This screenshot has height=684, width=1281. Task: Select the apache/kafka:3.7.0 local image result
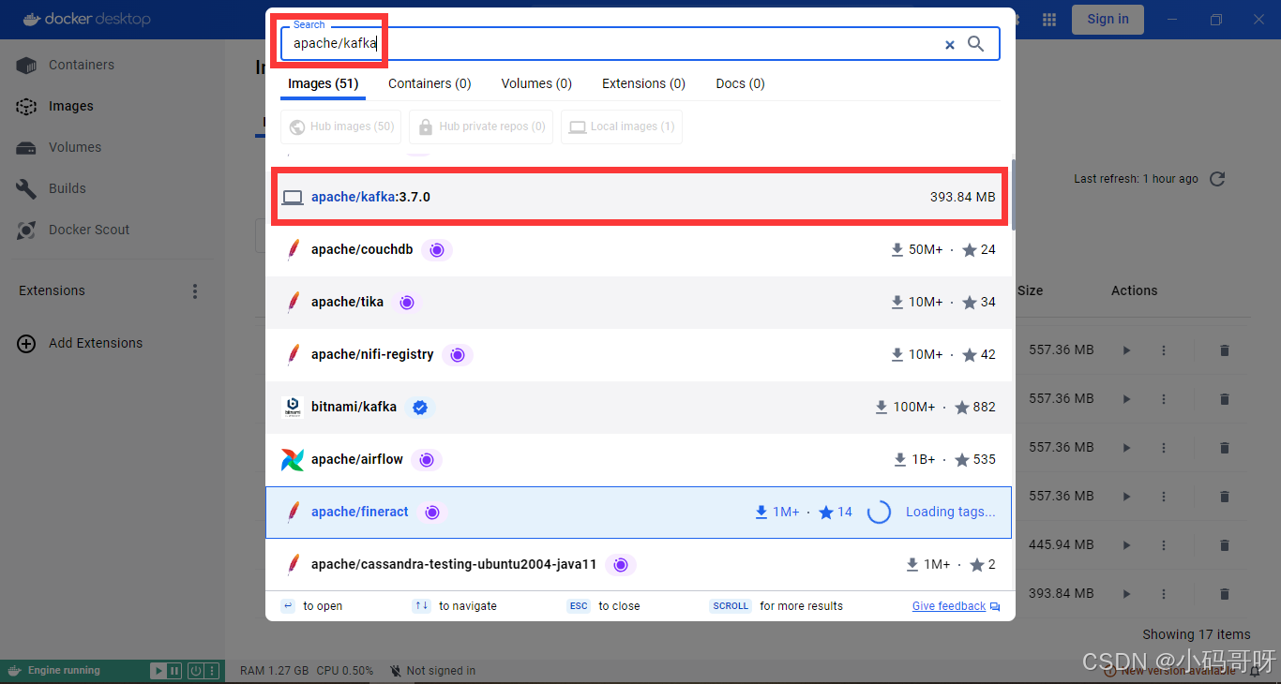pyautogui.click(x=638, y=198)
